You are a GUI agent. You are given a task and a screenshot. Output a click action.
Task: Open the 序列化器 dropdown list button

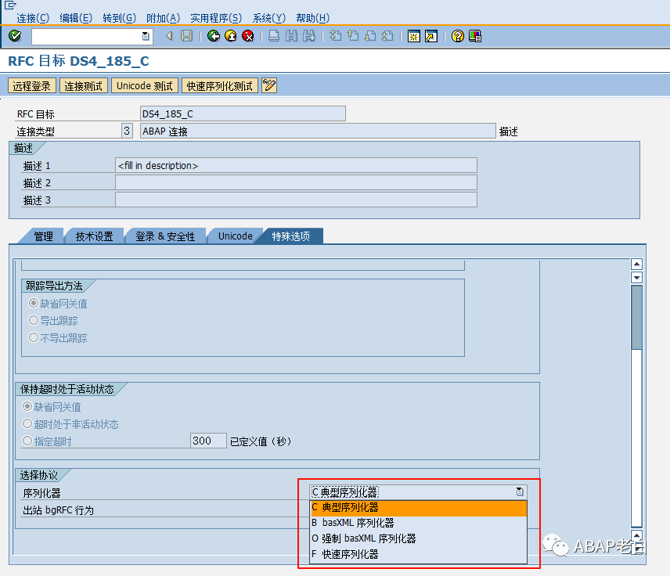click(x=520, y=491)
